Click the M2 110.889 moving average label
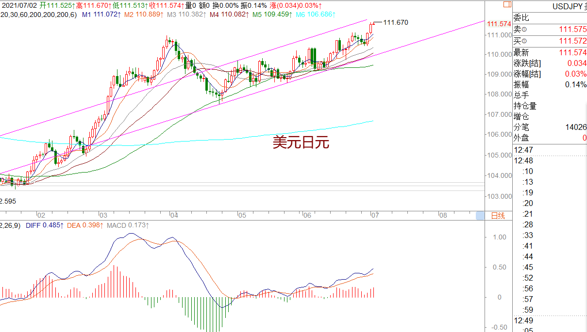The image size is (587, 332). [144, 15]
